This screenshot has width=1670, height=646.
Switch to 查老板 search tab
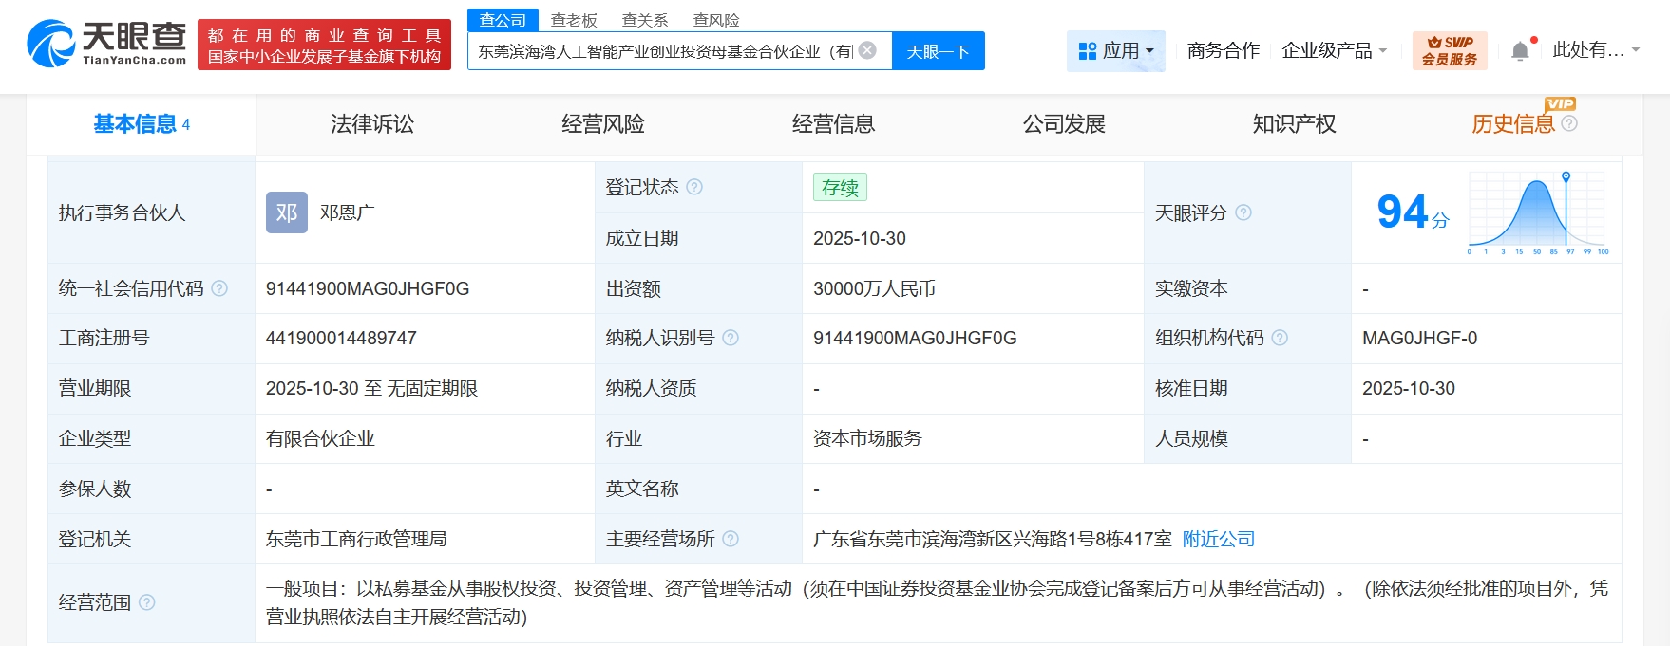click(574, 20)
